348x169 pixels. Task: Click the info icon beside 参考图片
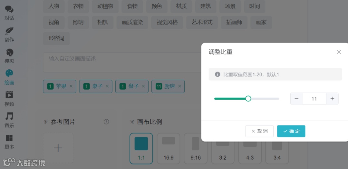point(106,122)
